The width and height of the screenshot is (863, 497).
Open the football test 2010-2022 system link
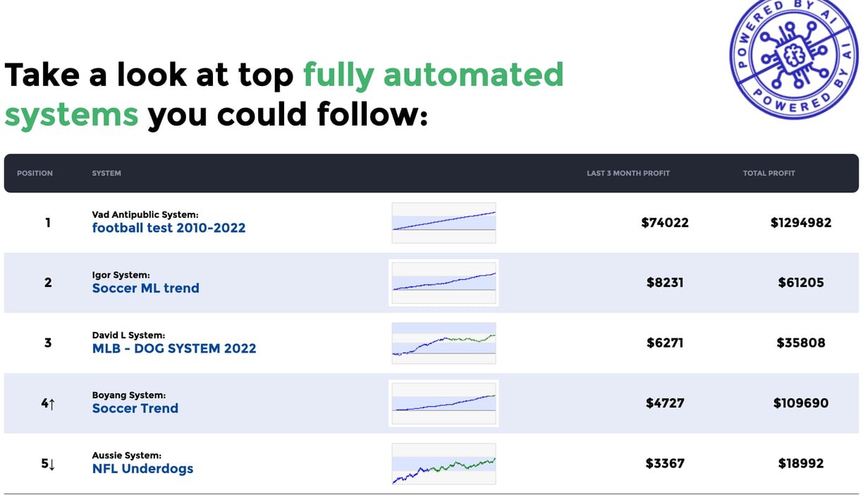[169, 228]
